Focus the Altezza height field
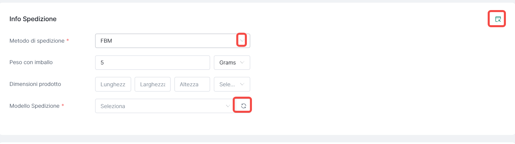This screenshot has width=515, height=144. point(192,85)
